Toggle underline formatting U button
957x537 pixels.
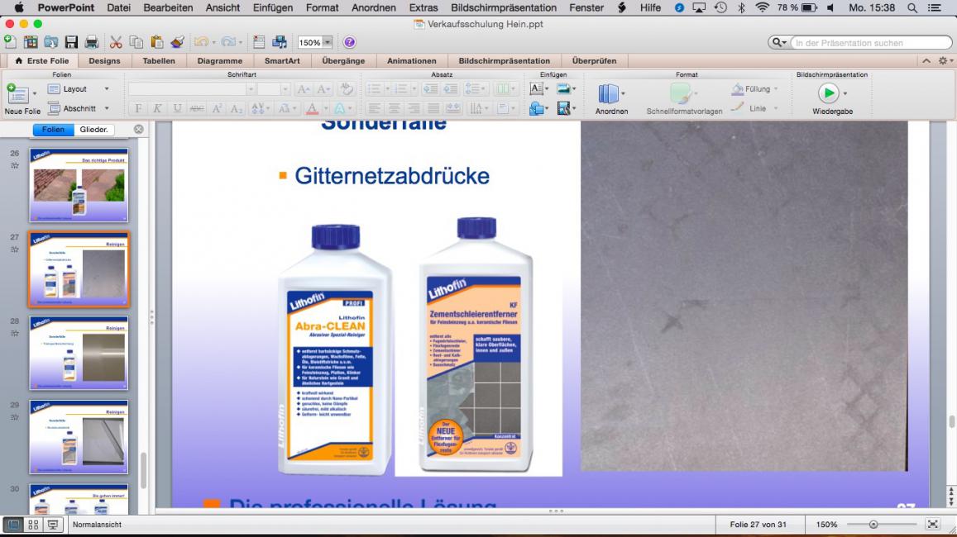pyautogui.click(x=177, y=108)
